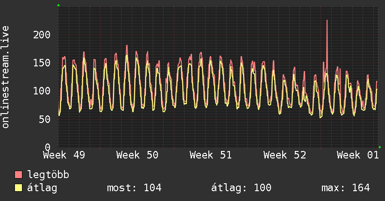
Task: Click the 100 y-axis label
Action: [42, 91]
